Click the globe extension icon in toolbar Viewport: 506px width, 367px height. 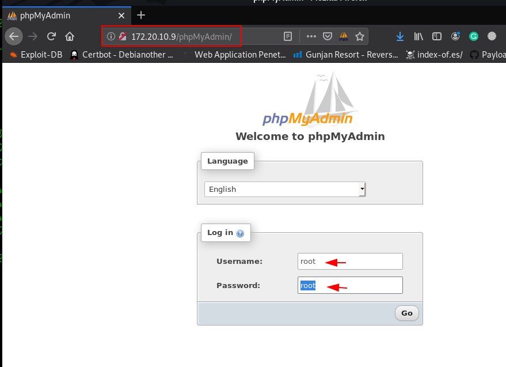click(x=492, y=36)
